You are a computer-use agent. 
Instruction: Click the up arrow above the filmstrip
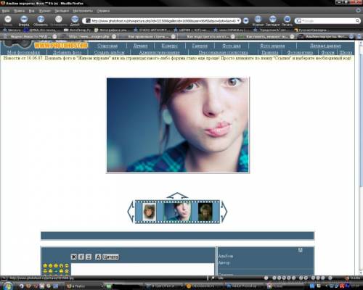click(x=177, y=196)
